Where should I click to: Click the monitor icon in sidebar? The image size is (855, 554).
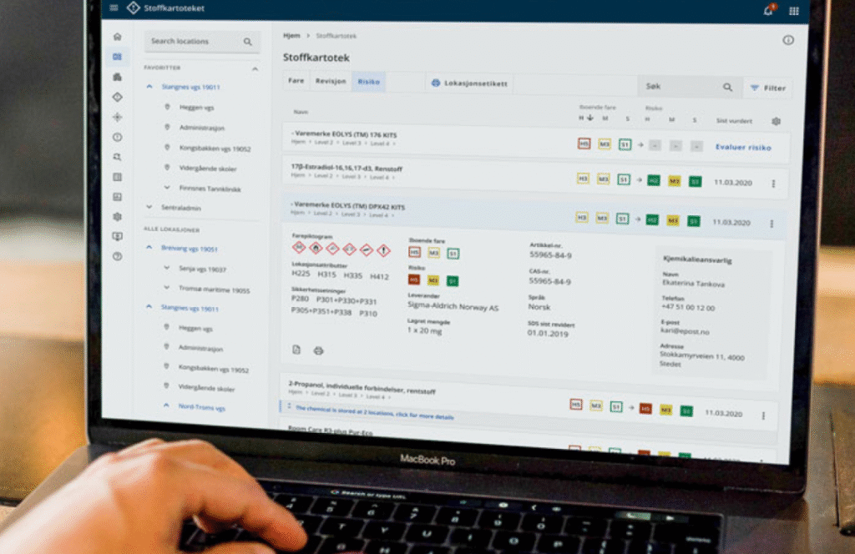pos(117,236)
